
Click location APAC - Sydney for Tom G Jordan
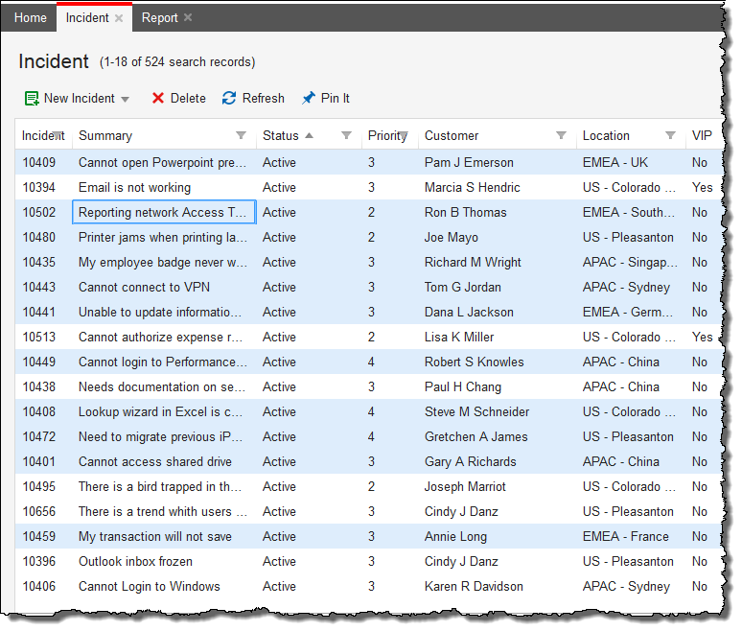coord(626,288)
